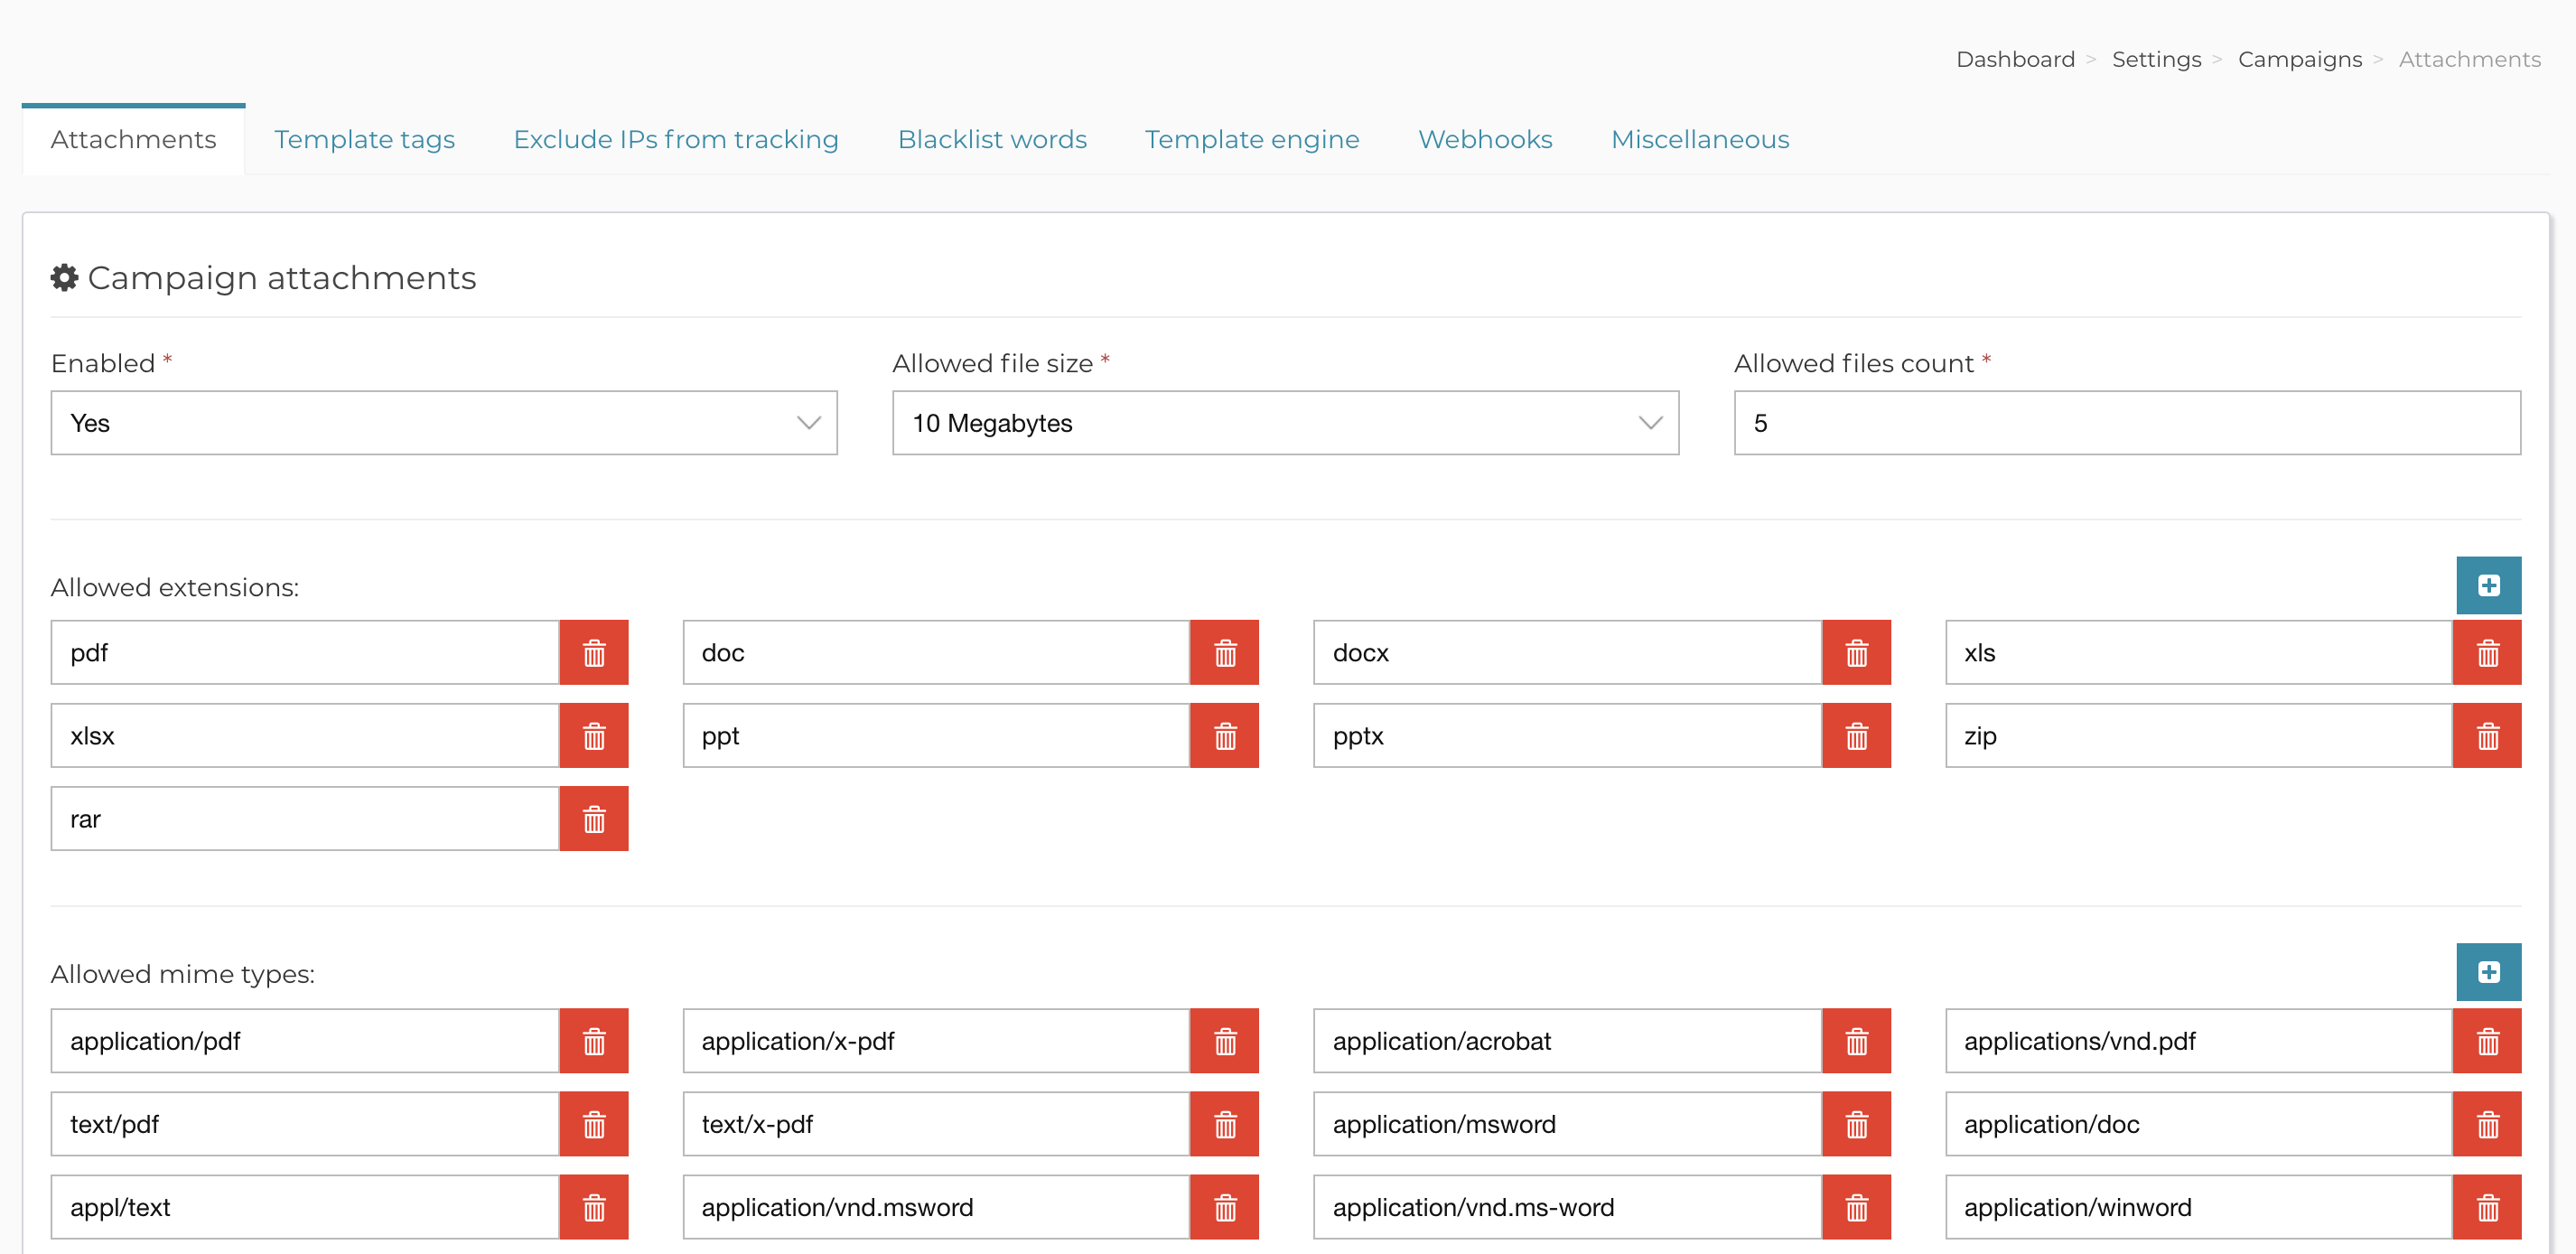Remove the application/x-pdf mime type

(1225, 1040)
